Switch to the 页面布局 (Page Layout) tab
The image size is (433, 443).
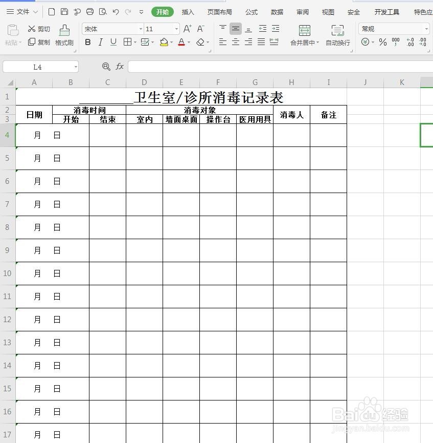(x=219, y=12)
